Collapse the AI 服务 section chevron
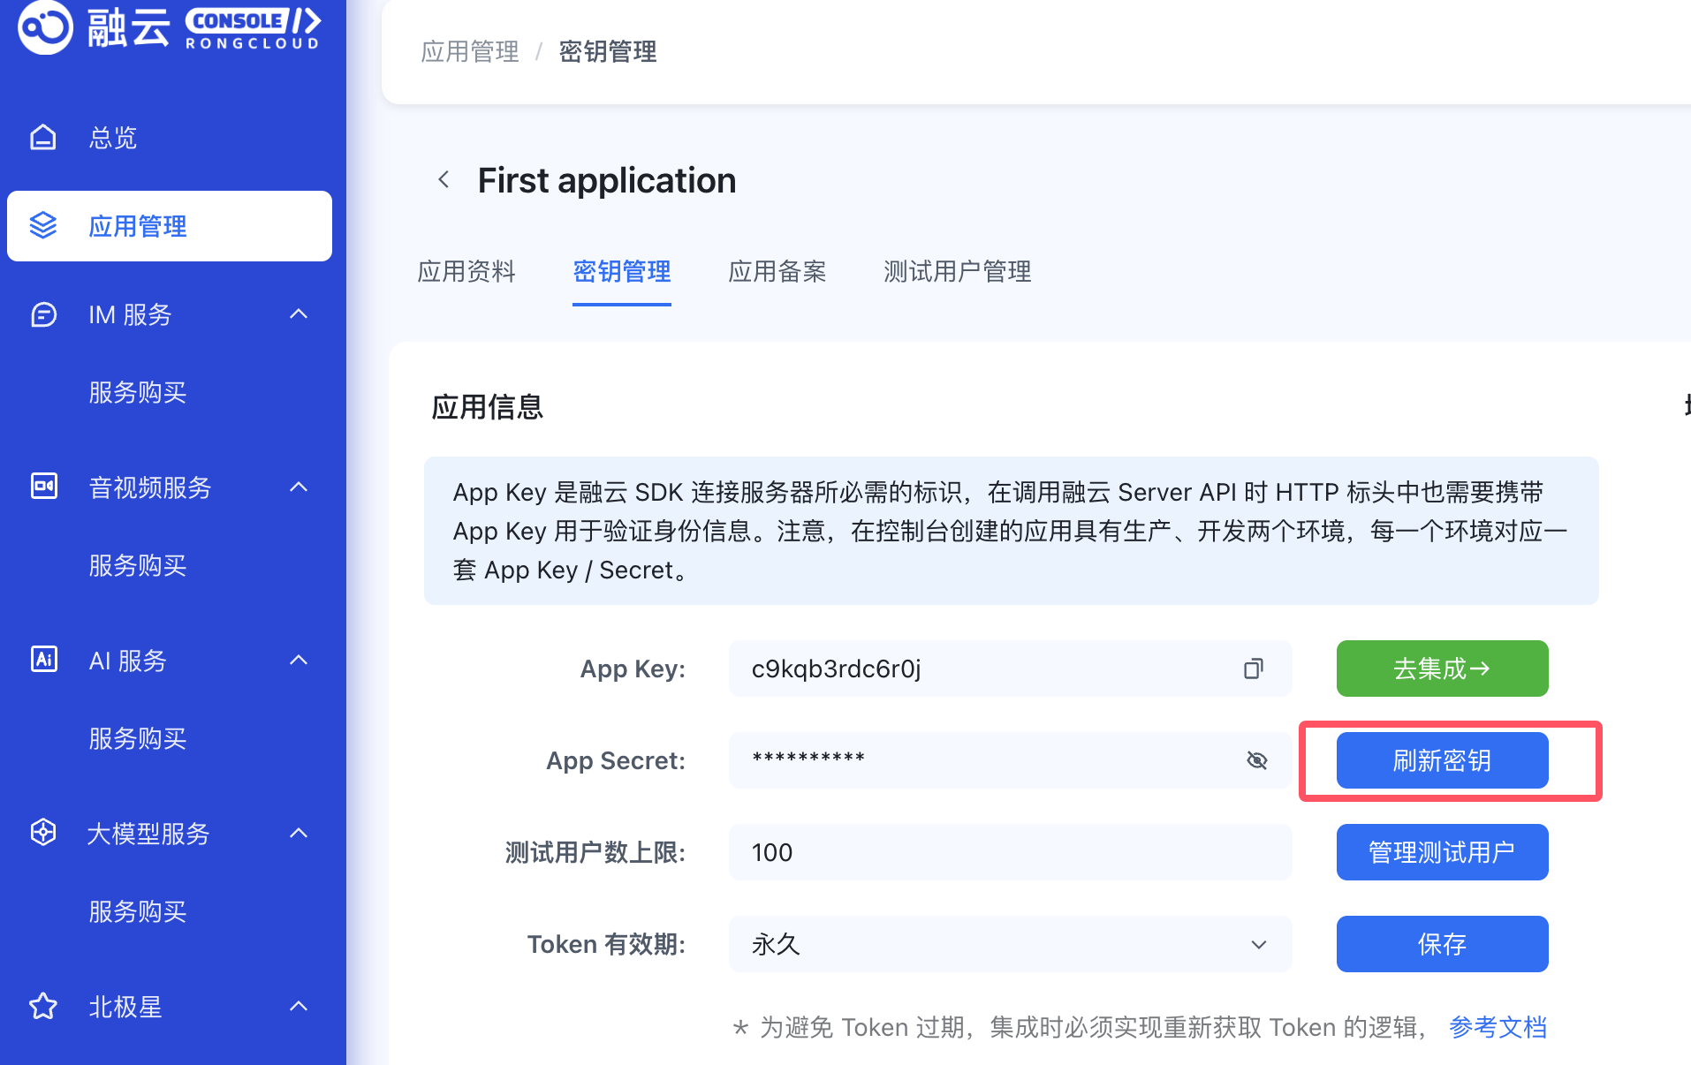This screenshot has width=1691, height=1065. 300,660
